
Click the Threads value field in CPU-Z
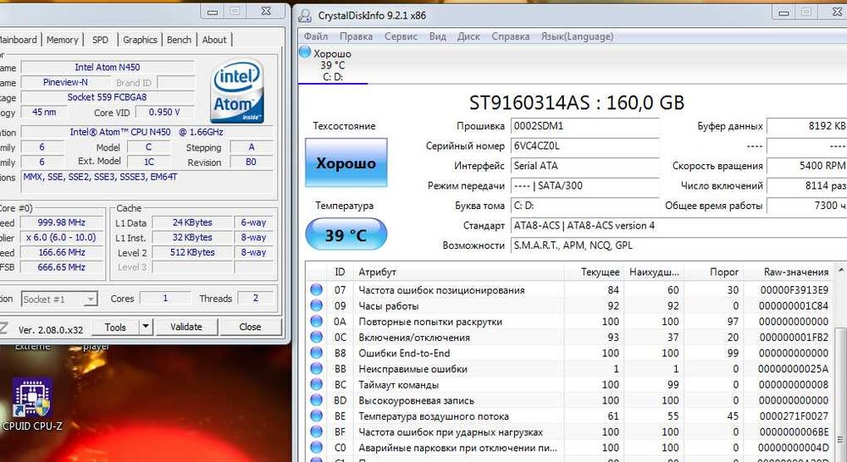(x=256, y=298)
